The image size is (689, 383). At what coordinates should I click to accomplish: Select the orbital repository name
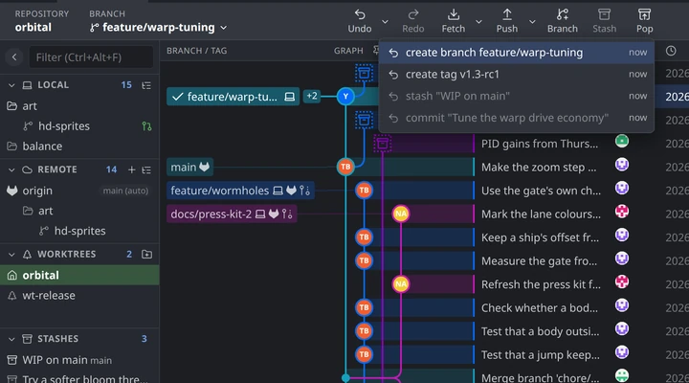click(x=33, y=27)
